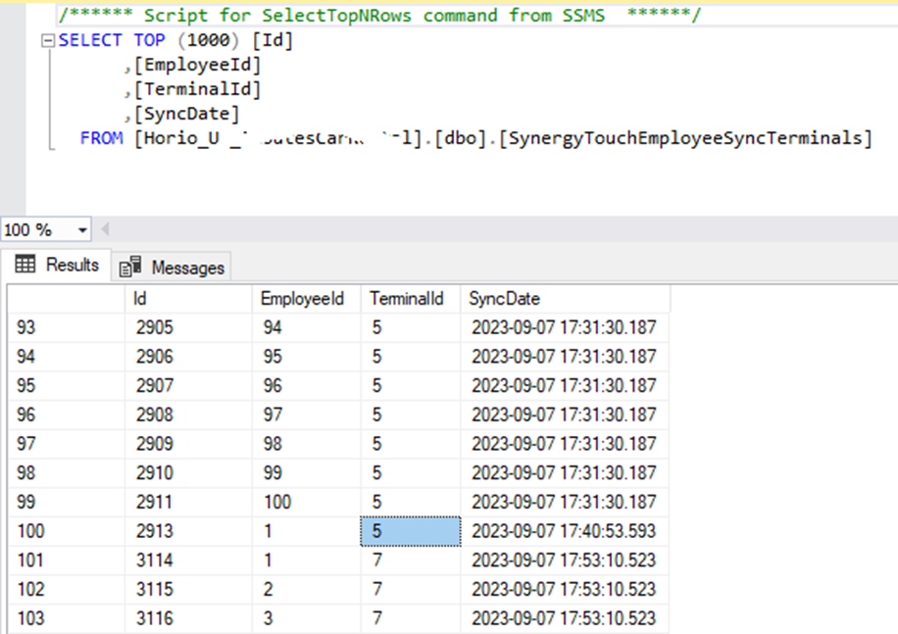Select the EmployeeId column header
The height and width of the screenshot is (634, 898).
[307, 299]
